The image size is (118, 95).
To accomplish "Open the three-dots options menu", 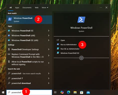I will (101, 7).
